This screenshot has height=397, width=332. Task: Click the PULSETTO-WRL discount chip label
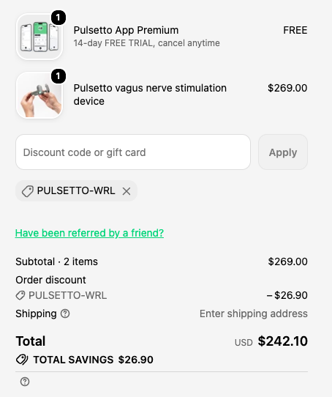point(76,190)
